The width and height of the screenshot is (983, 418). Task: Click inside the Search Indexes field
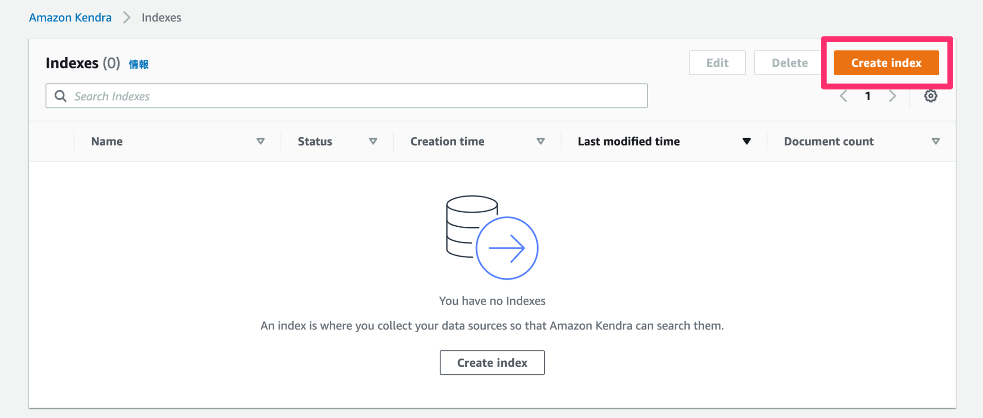336,96
